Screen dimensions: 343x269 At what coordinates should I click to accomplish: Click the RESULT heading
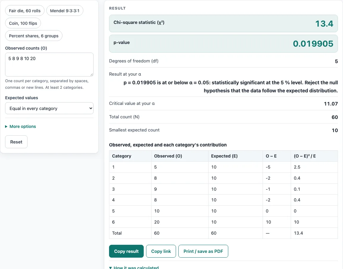point(117,8)
